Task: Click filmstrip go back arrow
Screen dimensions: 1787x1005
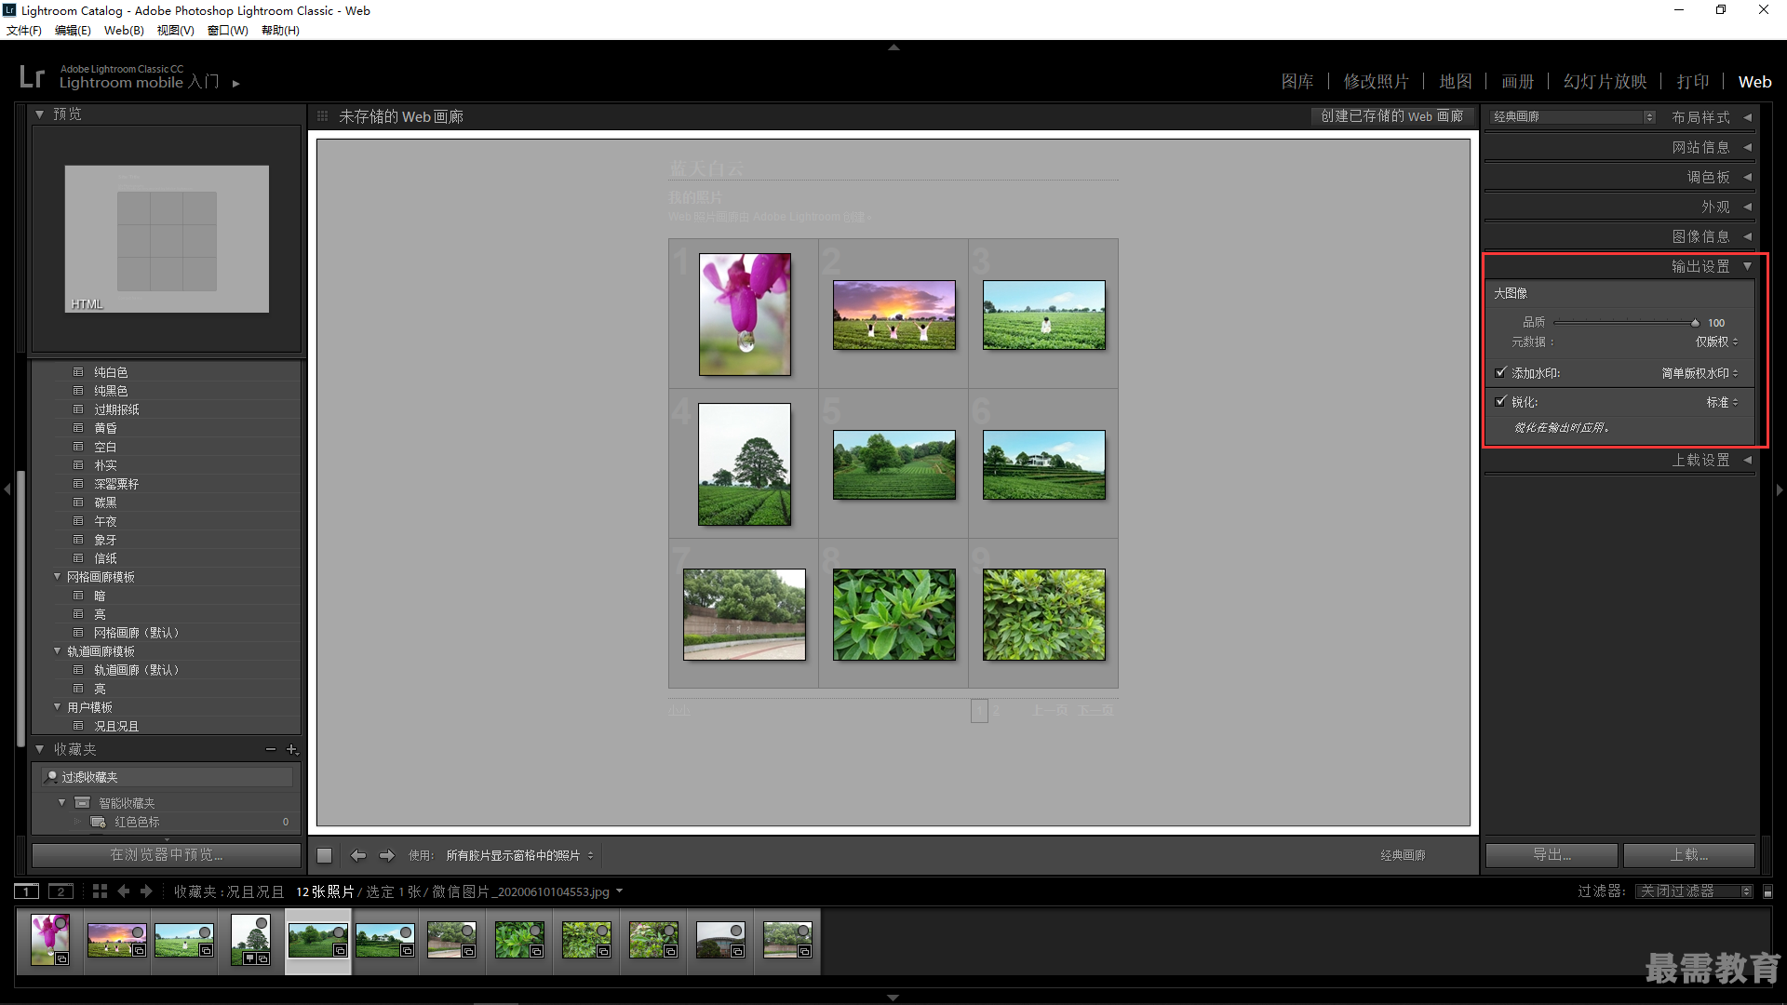Action: (x=124, y=891)
